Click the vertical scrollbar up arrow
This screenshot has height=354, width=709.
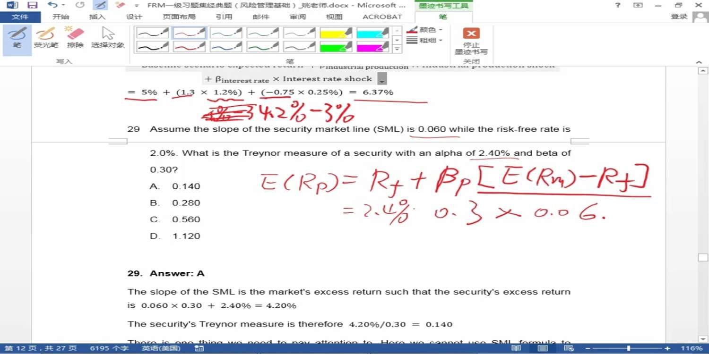tap(703, 71)
